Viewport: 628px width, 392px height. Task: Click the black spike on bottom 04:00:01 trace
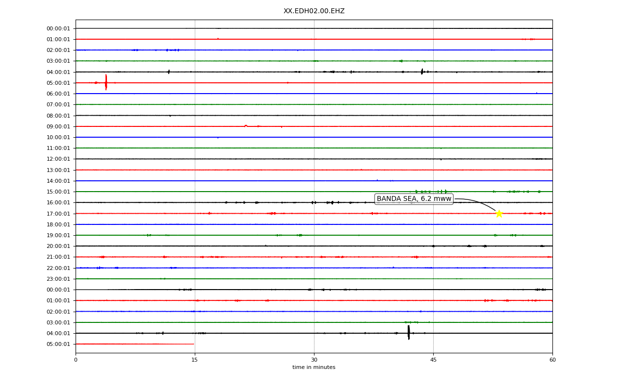(x=409, y=333)
